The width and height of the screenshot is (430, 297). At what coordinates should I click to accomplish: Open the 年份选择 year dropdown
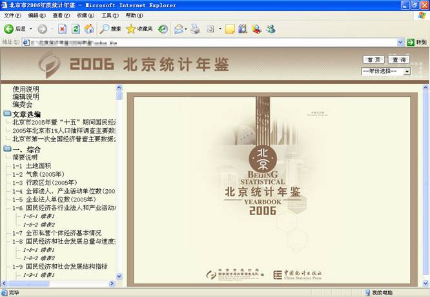(x=386, y=71)
